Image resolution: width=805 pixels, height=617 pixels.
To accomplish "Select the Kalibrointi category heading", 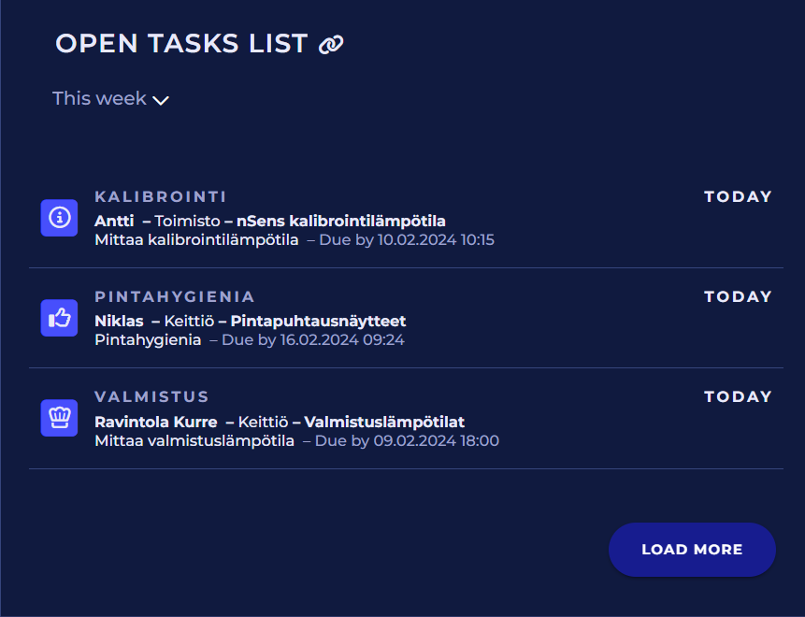I will pyautogui.click(x=161, y=196).
